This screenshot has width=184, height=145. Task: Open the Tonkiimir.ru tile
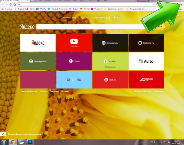[x=146, y=43]
